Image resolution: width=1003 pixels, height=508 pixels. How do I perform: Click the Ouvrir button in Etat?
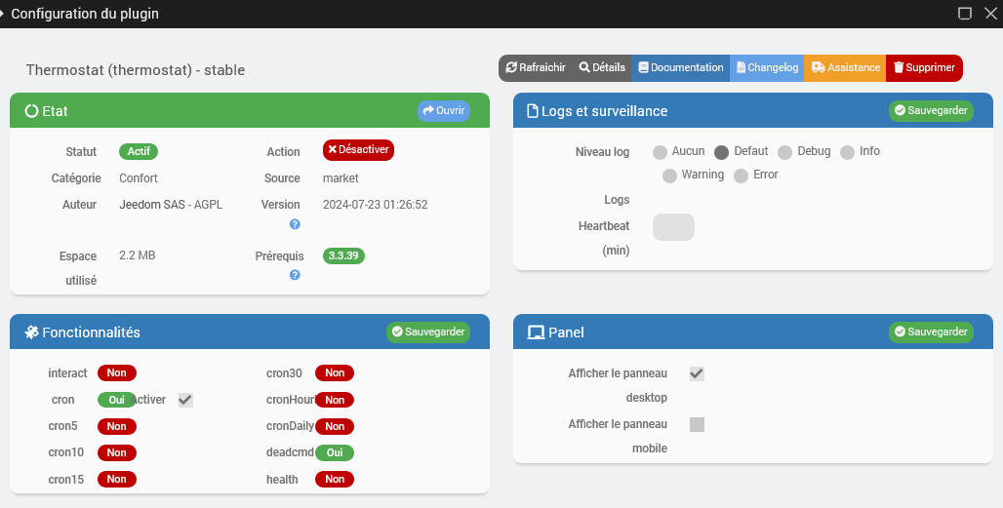pos(444,110)
